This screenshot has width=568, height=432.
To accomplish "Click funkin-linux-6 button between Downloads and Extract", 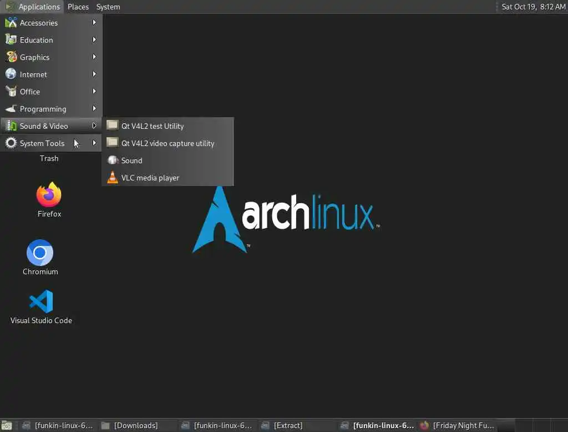I will tap(217, 425).
